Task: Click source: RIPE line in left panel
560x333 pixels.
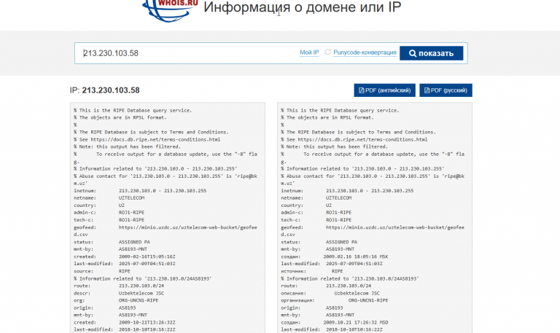Action: click(x=102, y=271)
